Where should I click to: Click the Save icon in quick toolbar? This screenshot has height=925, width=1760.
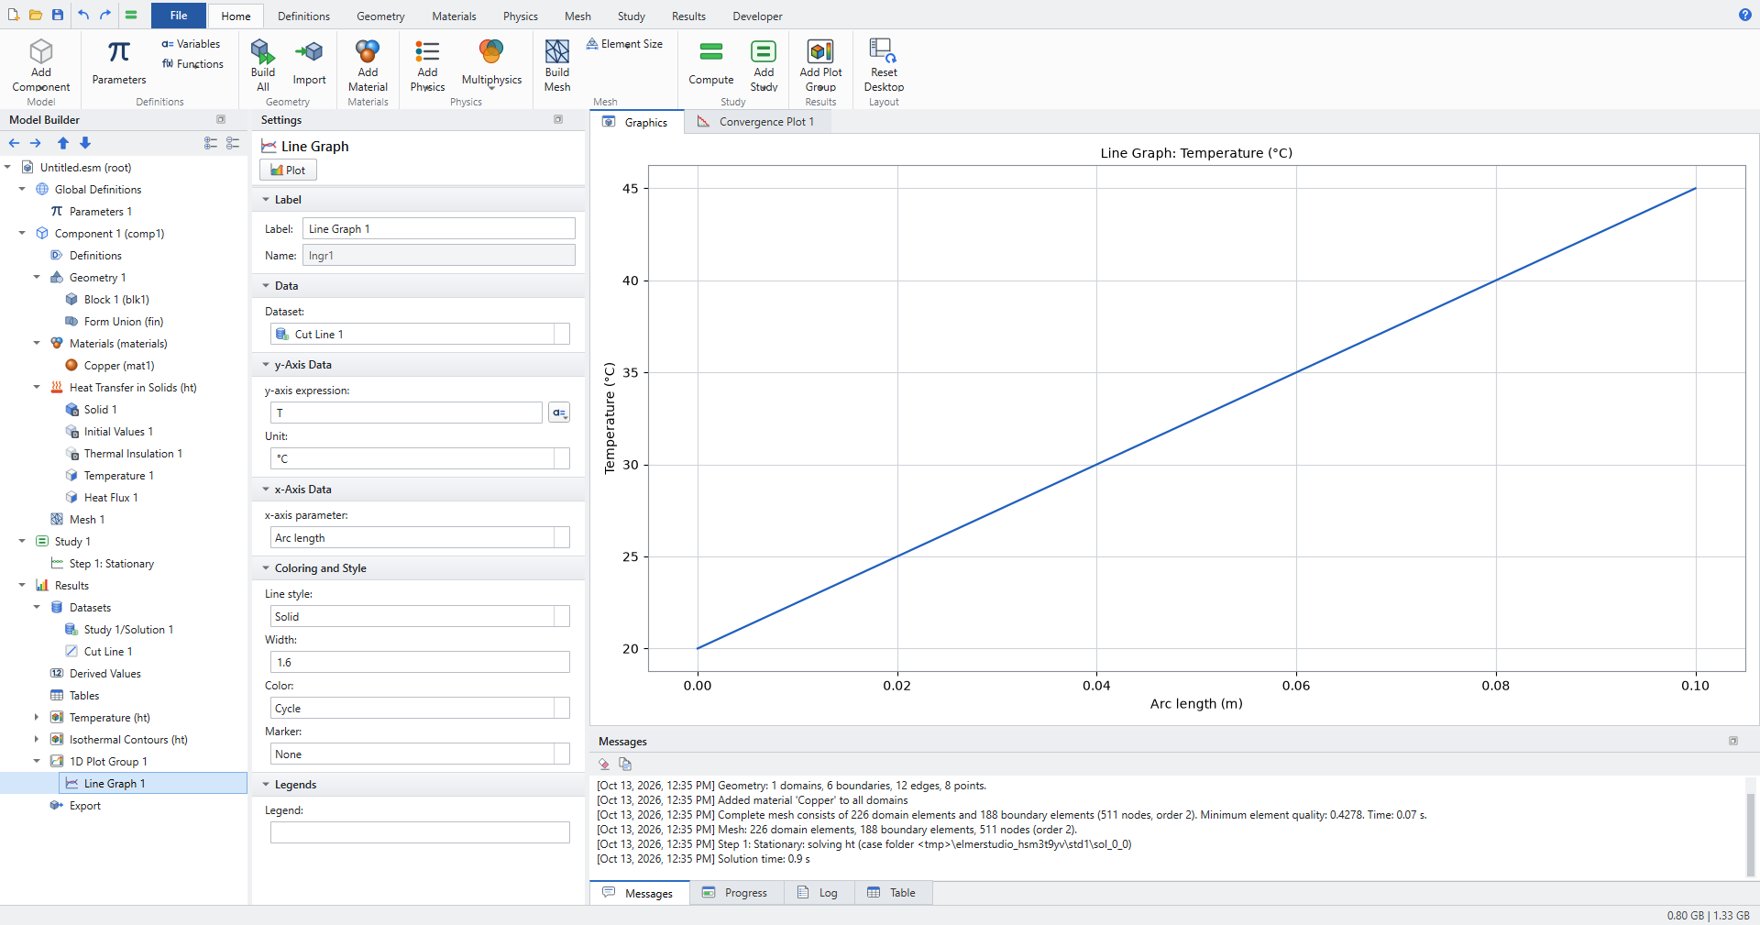[x=57, y=15]
